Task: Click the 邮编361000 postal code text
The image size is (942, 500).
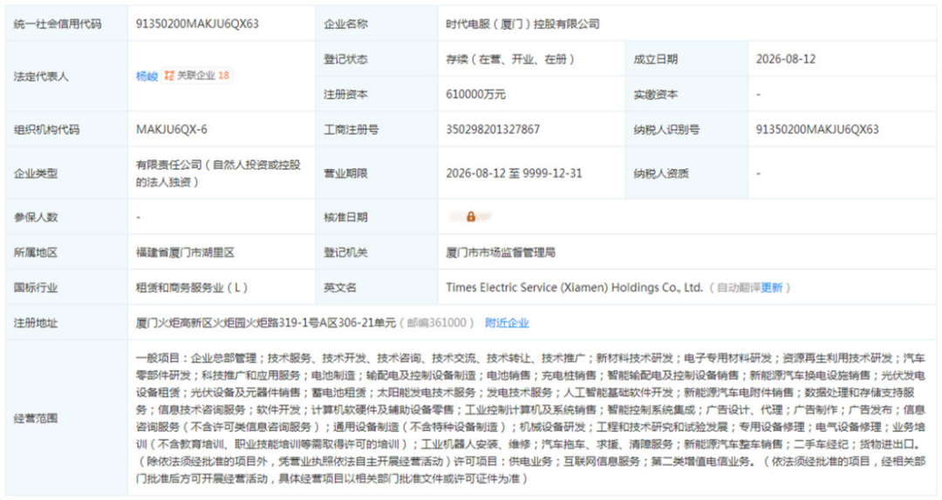Action: (437, 323)
